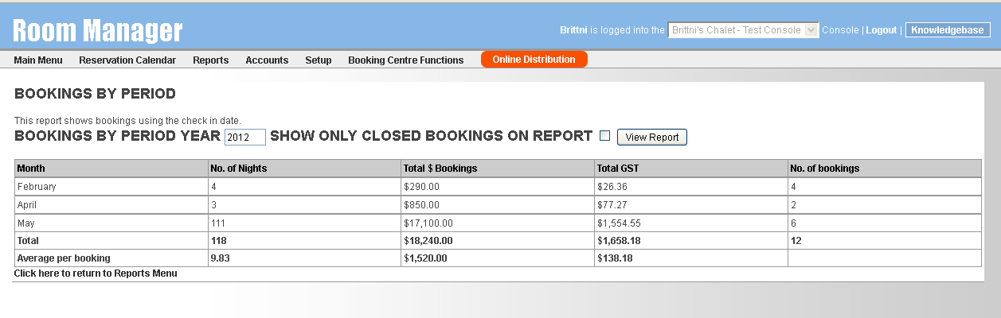The height and width of the screenshot is (318, 1001).
Task: Toggle the closed bookings only checkbox
Action: (x=604, y=136)
